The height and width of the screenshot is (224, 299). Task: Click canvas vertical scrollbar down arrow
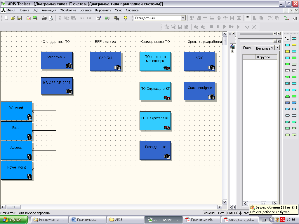click(x=225, y=202)
